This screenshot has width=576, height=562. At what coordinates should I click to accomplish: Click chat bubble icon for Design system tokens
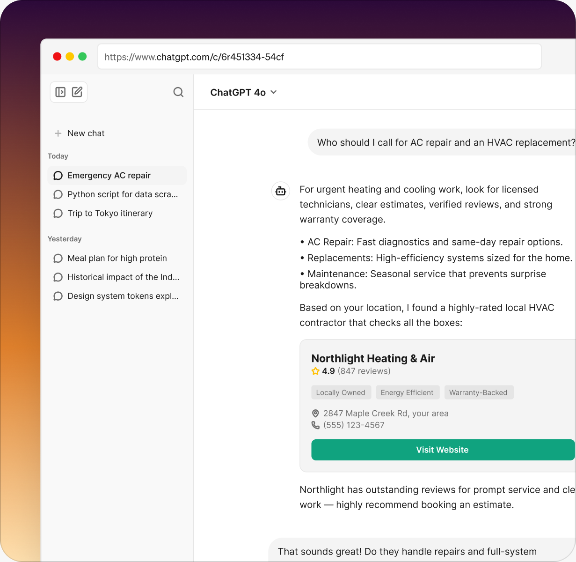click(x=58, y=296)
